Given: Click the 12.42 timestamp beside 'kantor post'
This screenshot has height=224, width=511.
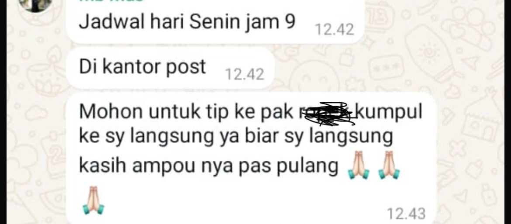Looking at the screenshot, I should tap(245, 75).
